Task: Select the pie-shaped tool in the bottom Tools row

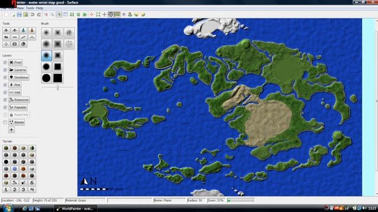Action: coord(23,44)
